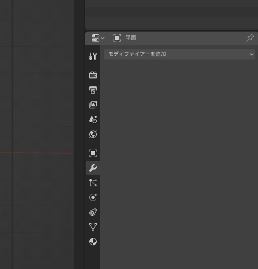This screenshot has height=269, width=258.
Task: Click the object icon beside 平面 name
Action: pos(117,38)
